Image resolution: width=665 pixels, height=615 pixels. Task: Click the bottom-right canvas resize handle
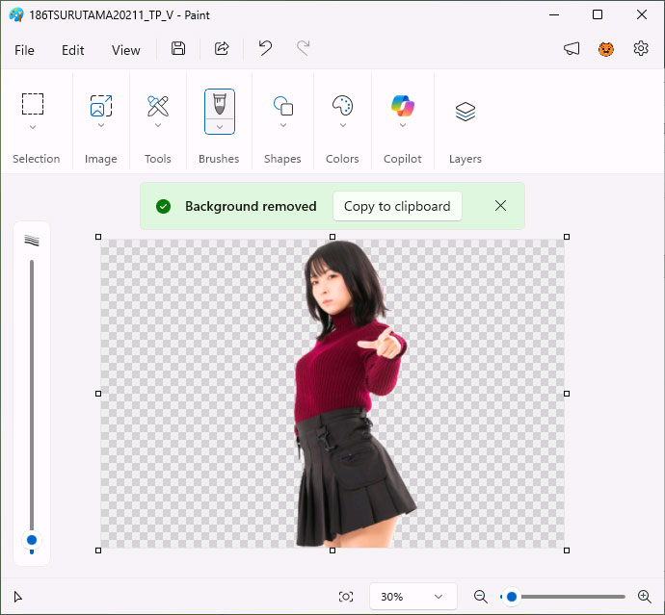tap(567, 551)
